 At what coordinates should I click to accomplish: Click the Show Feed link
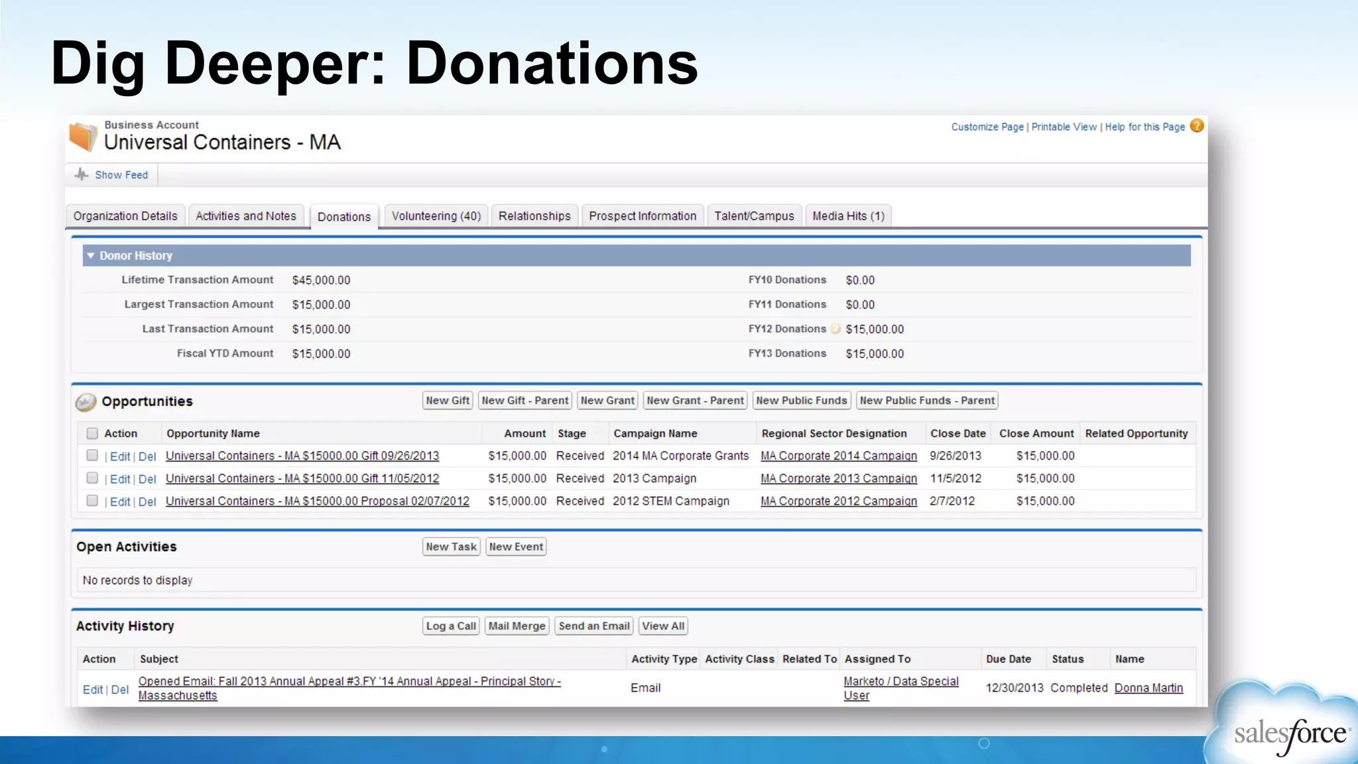121,175
